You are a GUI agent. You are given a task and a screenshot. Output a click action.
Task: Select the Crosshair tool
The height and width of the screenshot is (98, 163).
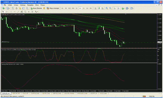click(7, 12)
